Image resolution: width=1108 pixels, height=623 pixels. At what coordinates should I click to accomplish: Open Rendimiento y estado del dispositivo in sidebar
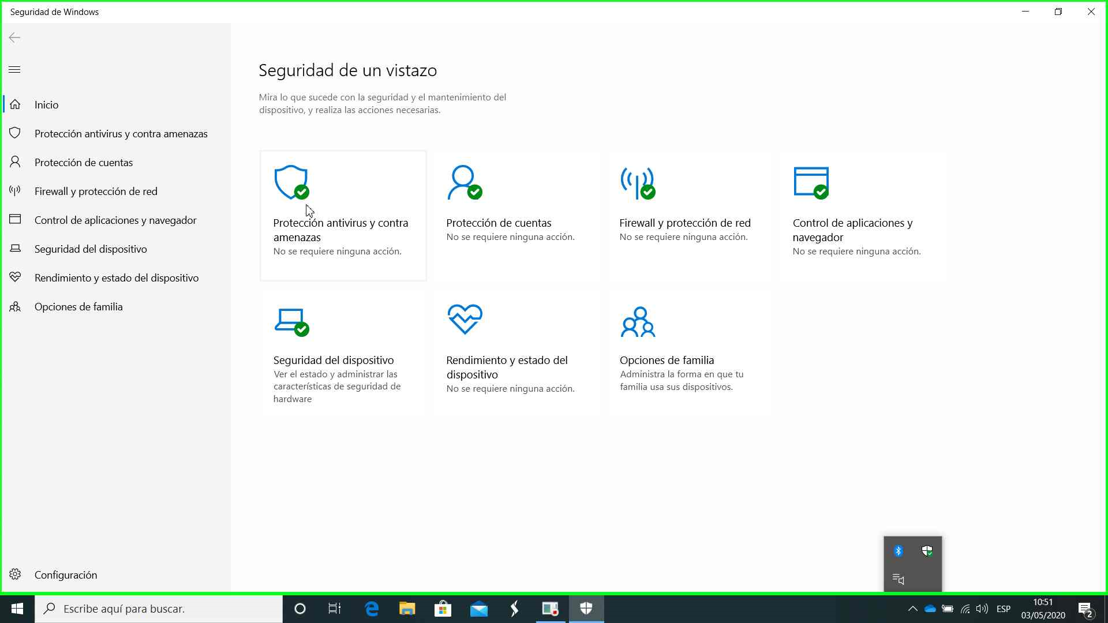point(117,277)
